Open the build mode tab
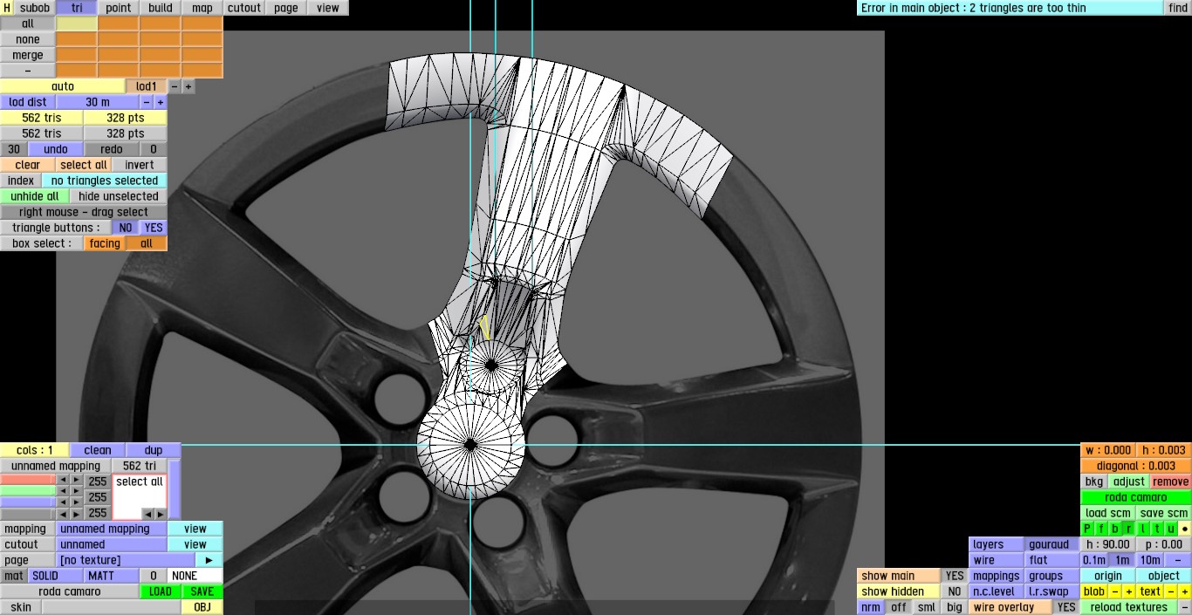The height and width of the screenshot is (615, 1192). pyautogui.click(x=161, y=8)
